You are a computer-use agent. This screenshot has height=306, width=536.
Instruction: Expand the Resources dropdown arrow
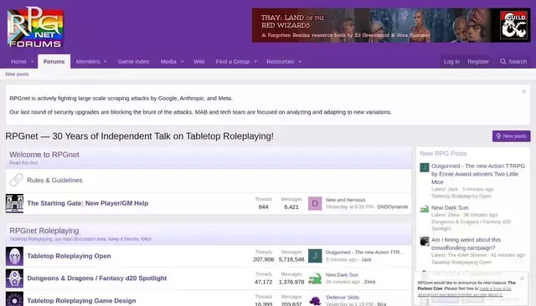click(300, 62)
